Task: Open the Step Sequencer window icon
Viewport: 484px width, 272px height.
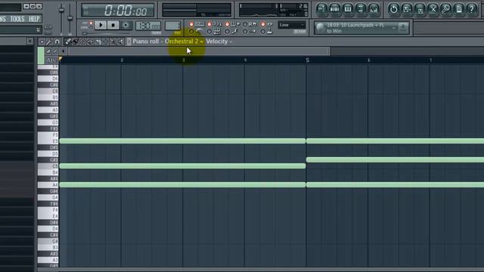Action: pyautogui.click(x=334, y=9)
